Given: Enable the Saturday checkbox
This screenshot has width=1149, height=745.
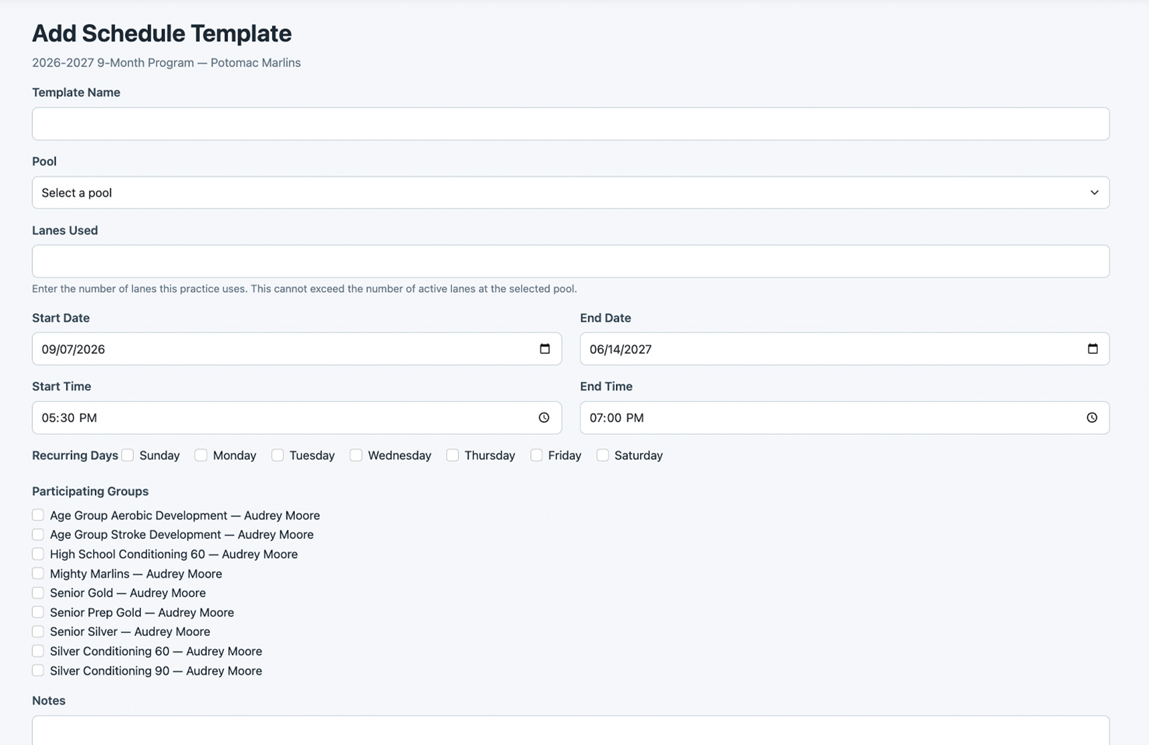Looking at the screenshot, I should (603, 455).
